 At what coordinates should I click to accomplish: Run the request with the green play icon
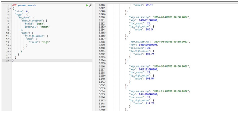(x=87, y=5)
